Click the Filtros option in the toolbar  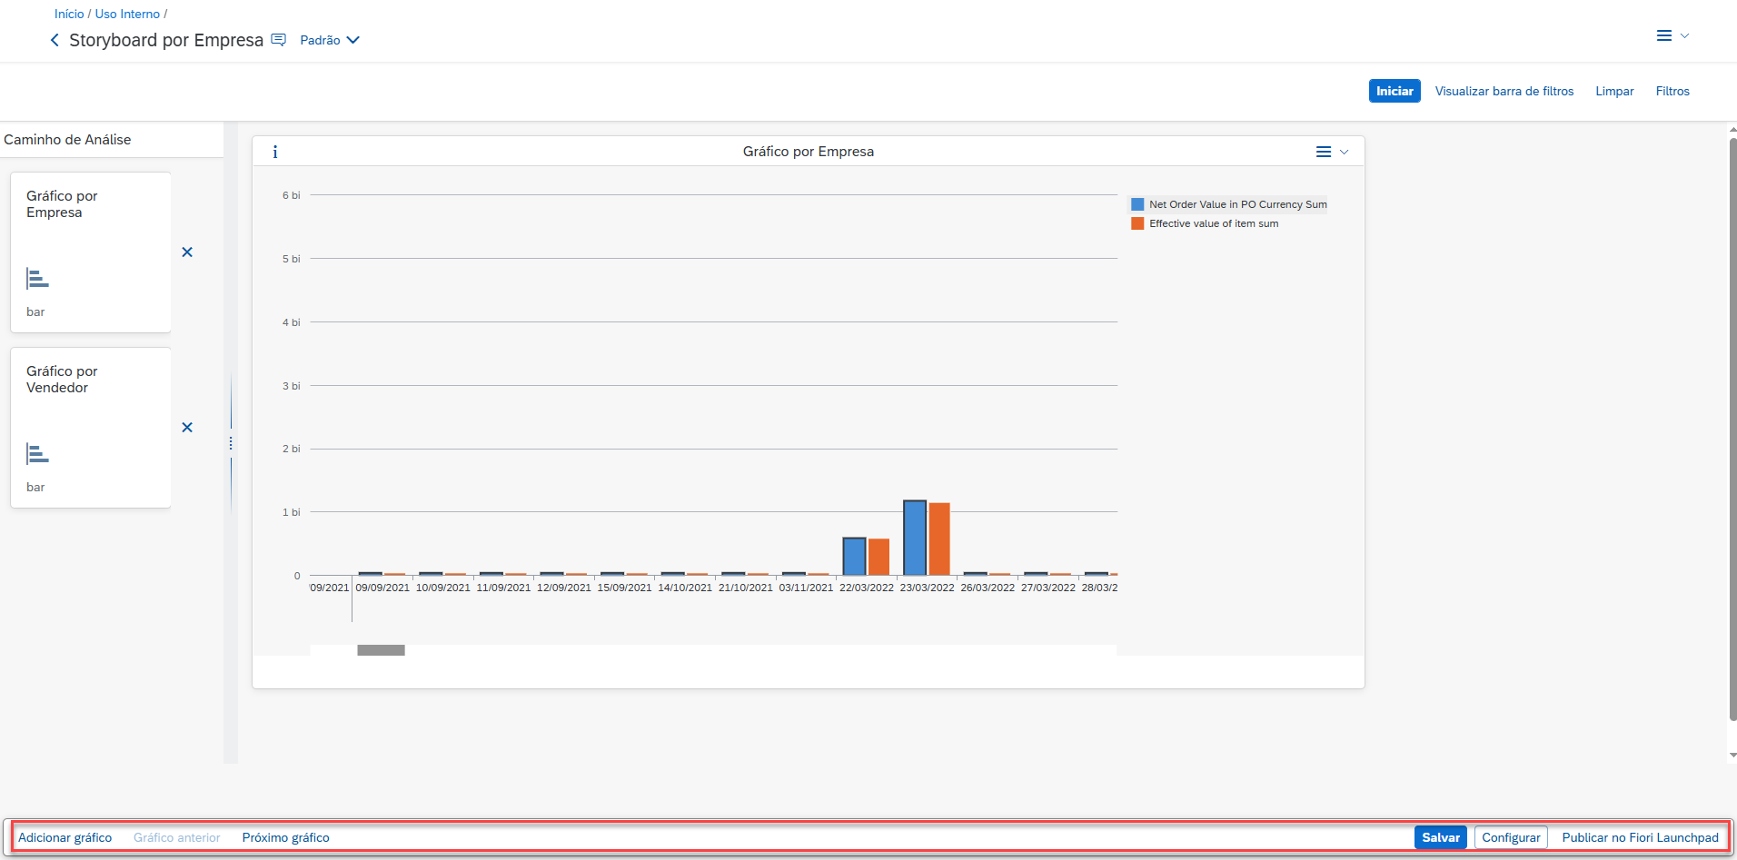click(1672, 91)
